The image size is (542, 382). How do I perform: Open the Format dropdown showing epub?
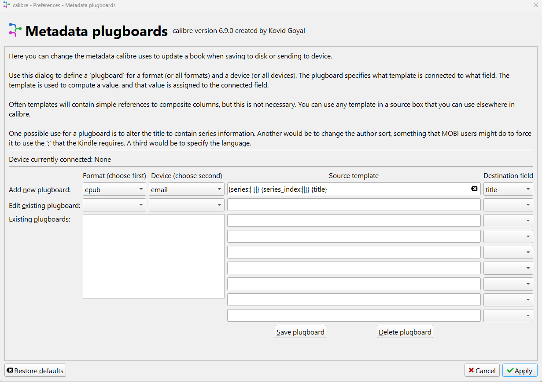coord(114,189)
